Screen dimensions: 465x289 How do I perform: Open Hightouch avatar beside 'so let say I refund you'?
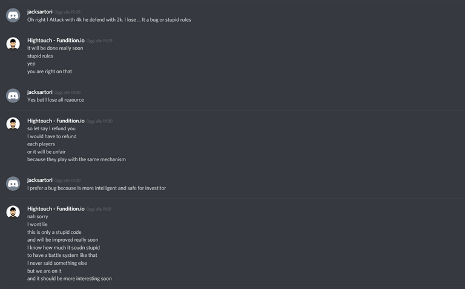coord(13,124)
